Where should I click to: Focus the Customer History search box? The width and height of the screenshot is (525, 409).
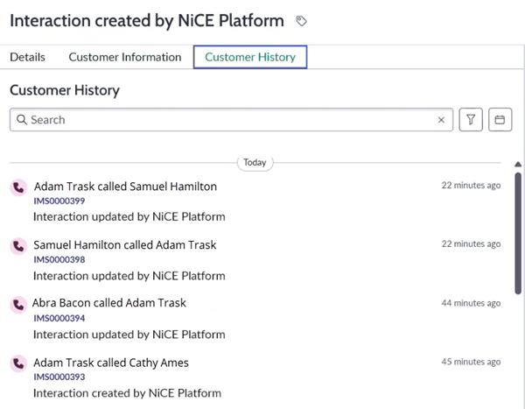(x=227, y=120)
